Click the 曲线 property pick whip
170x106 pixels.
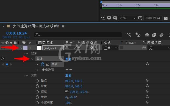147,64
